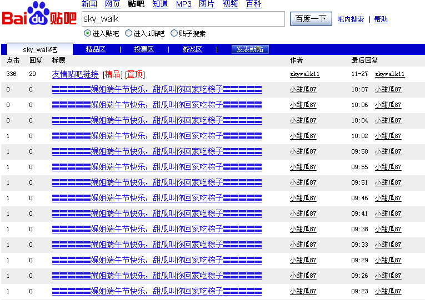Select the 进入贴吧 radio option
425x300 pixels.
point(87,33)
